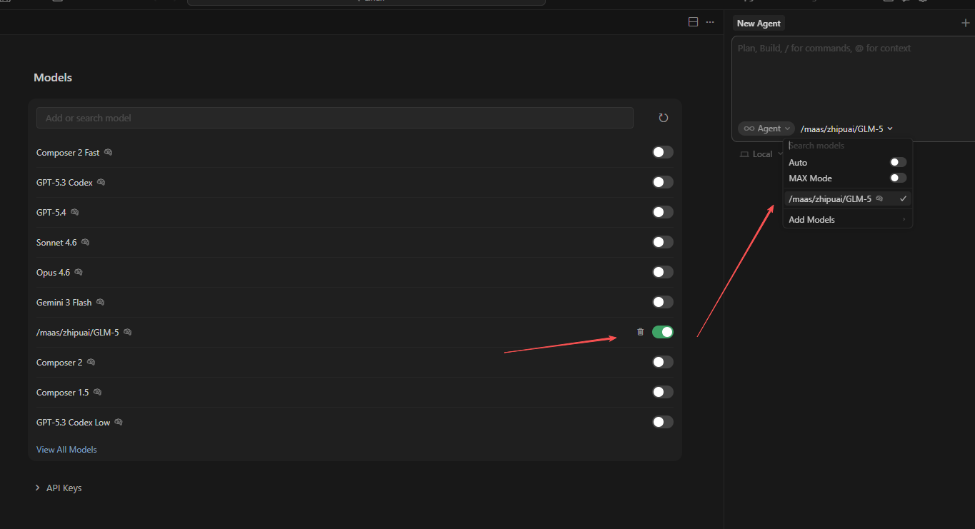The width and height of the screenshot is (975, 529).
Task: Click the Sonnet 4.6 model name
Action: [56, 243]
